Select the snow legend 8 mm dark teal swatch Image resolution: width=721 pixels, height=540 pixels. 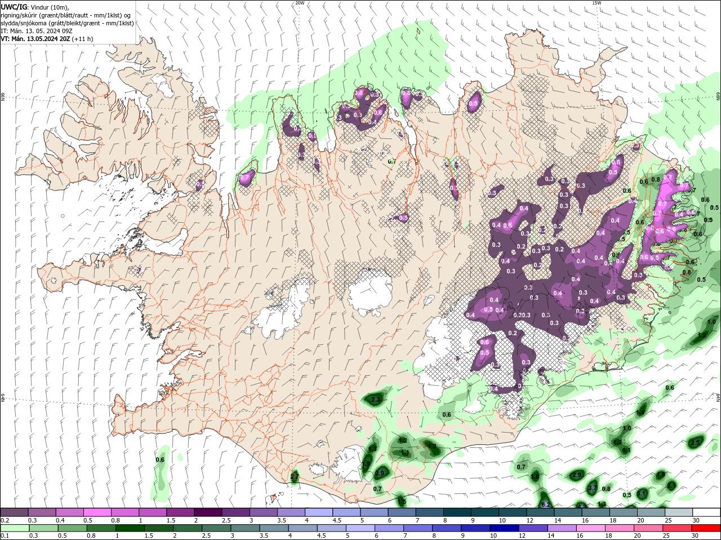click(457, 512)
